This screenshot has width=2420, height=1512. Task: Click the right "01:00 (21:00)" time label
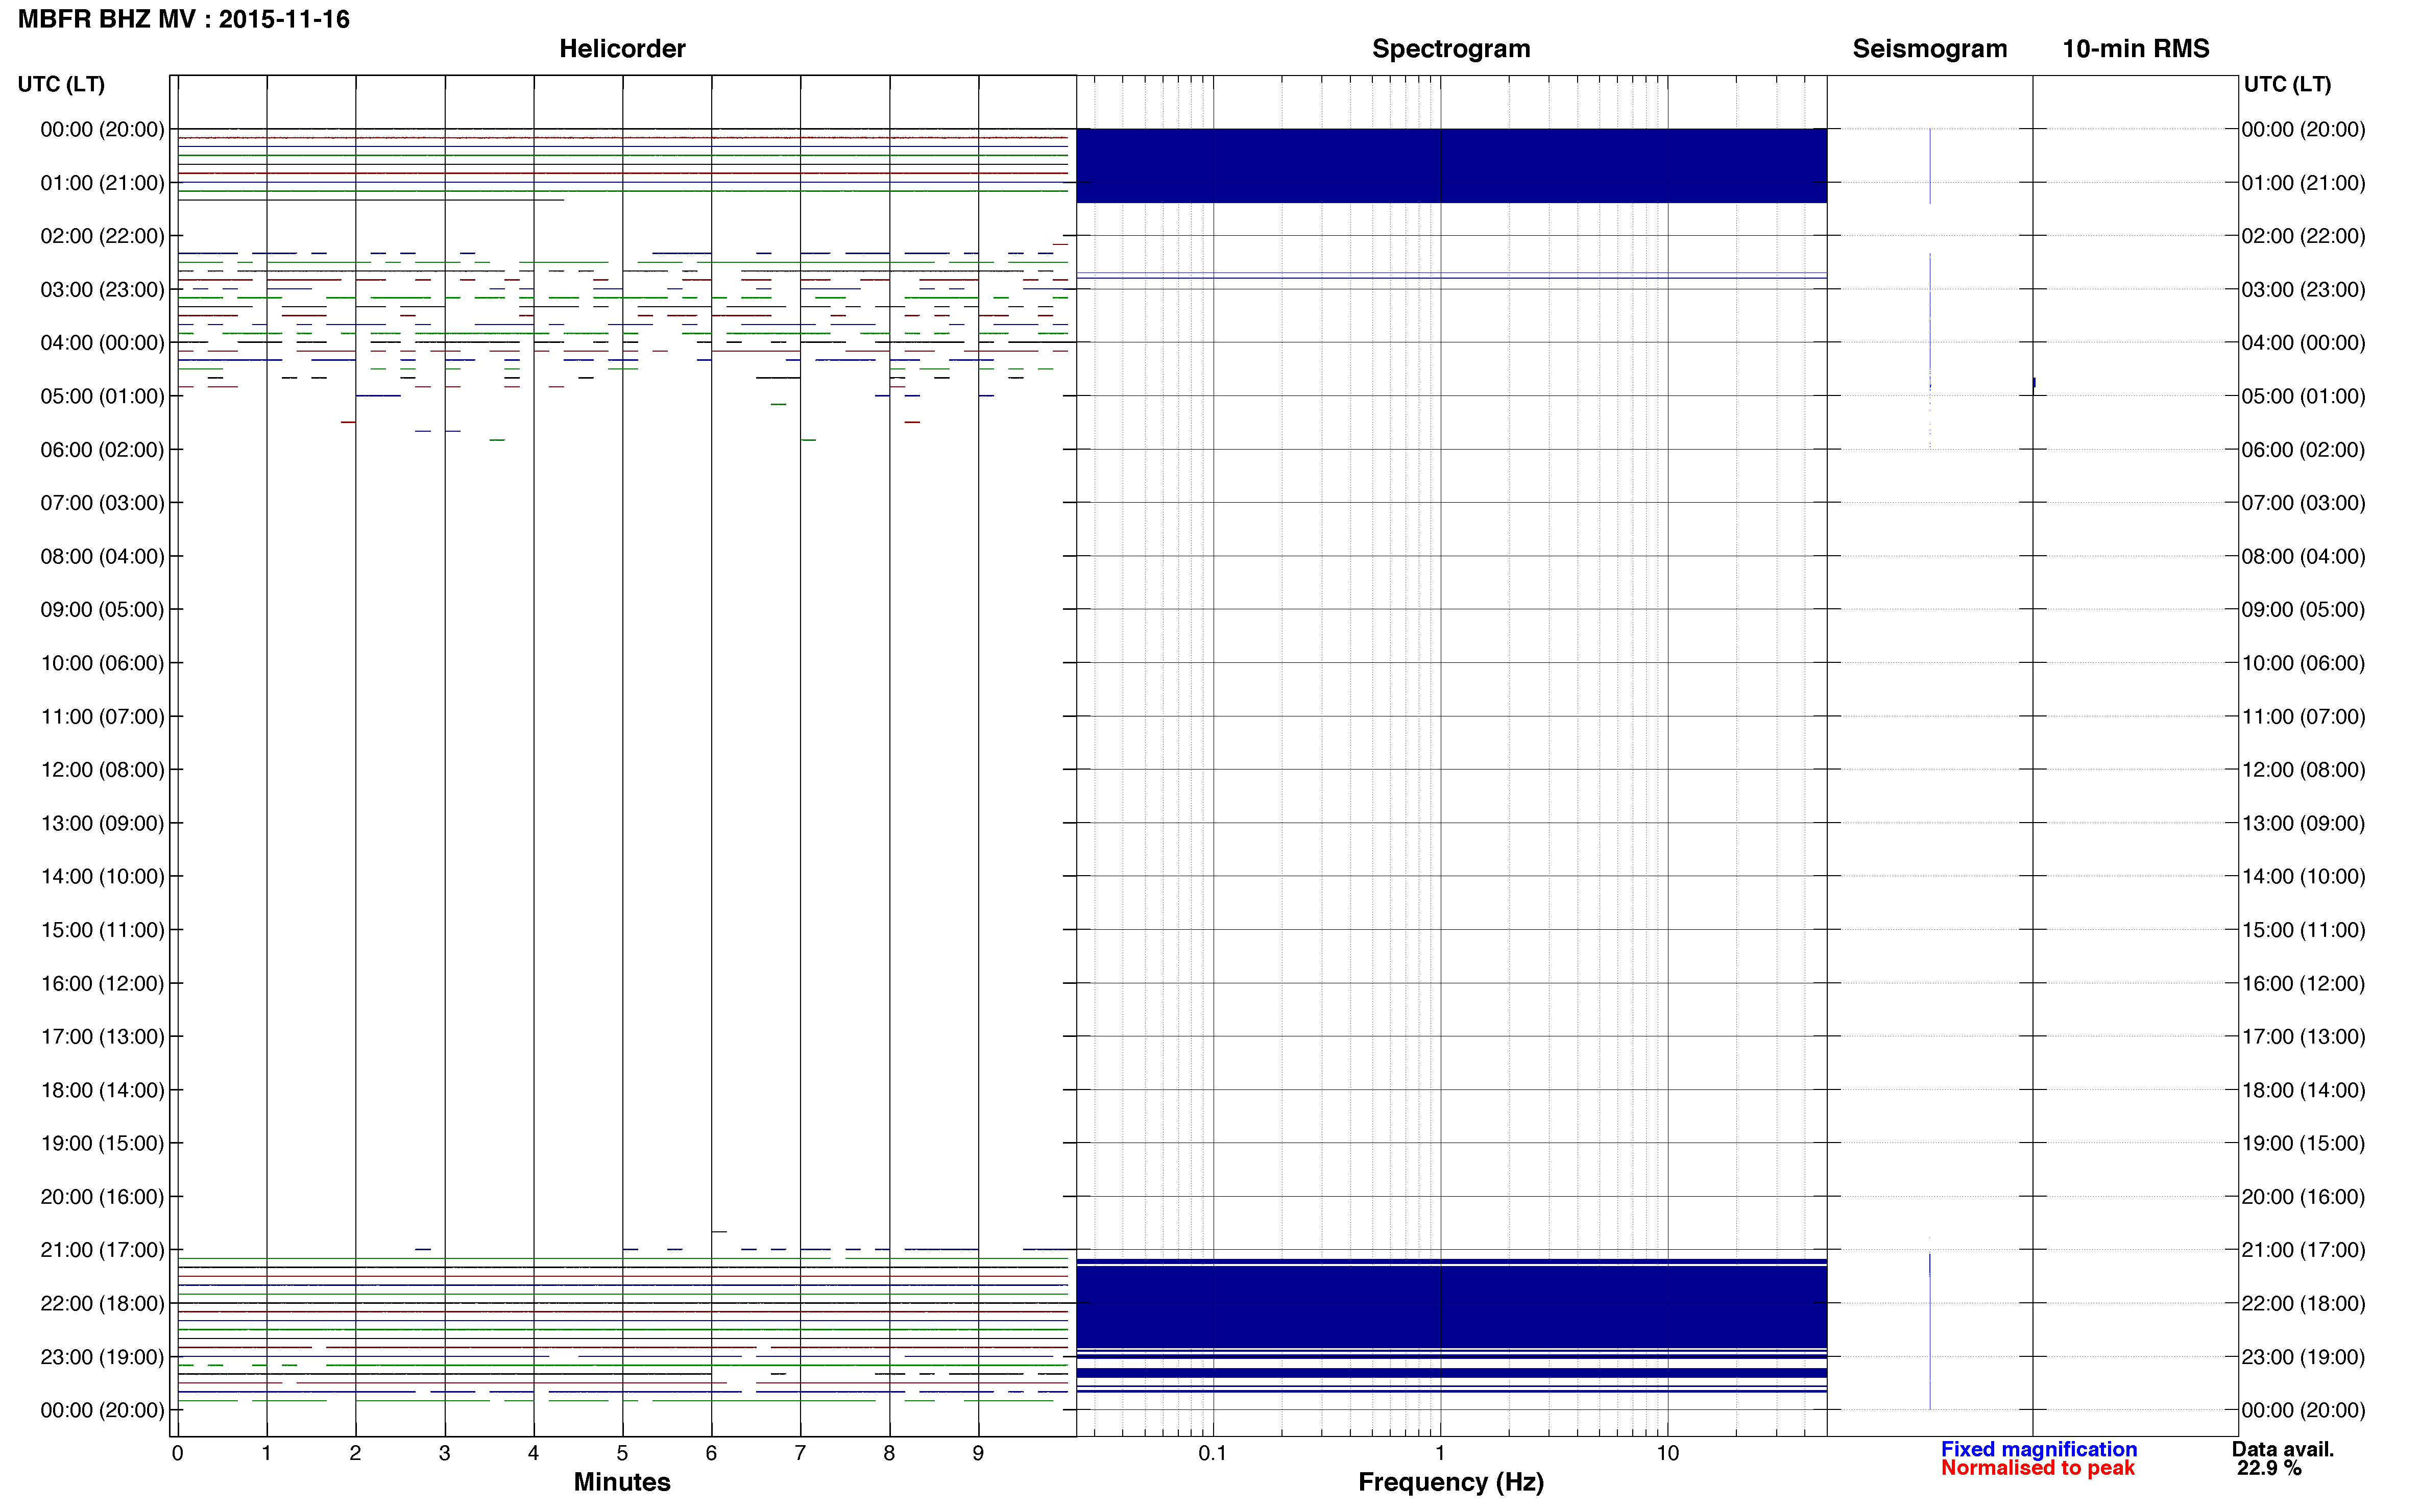(x=2303, y=183)
